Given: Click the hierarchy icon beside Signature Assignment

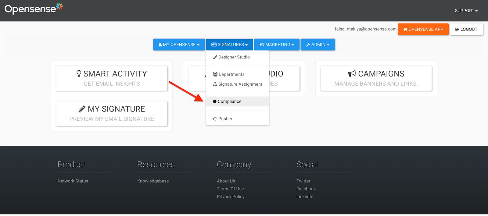Looking at the screenshot, I should [x=215, y=84].
